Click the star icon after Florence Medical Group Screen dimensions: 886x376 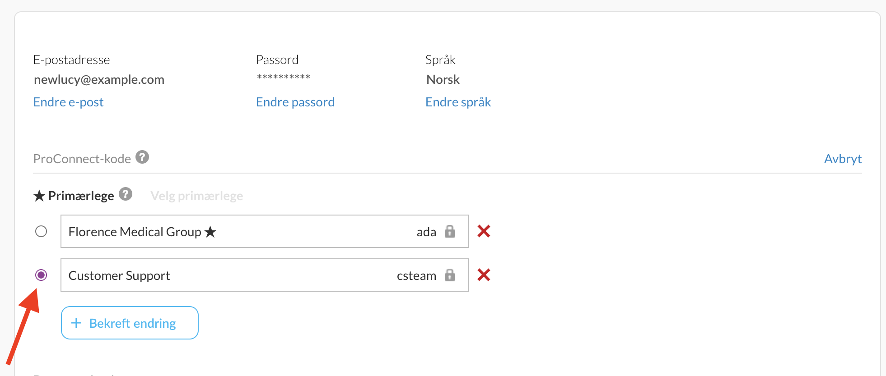coord(210,232)
